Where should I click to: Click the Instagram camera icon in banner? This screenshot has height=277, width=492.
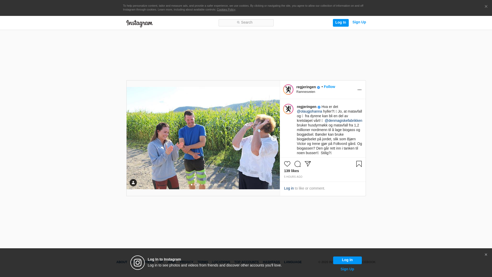point(138,263)
